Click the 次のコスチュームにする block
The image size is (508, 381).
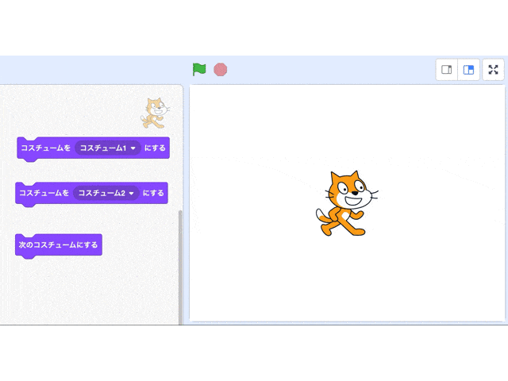(59, 245)
